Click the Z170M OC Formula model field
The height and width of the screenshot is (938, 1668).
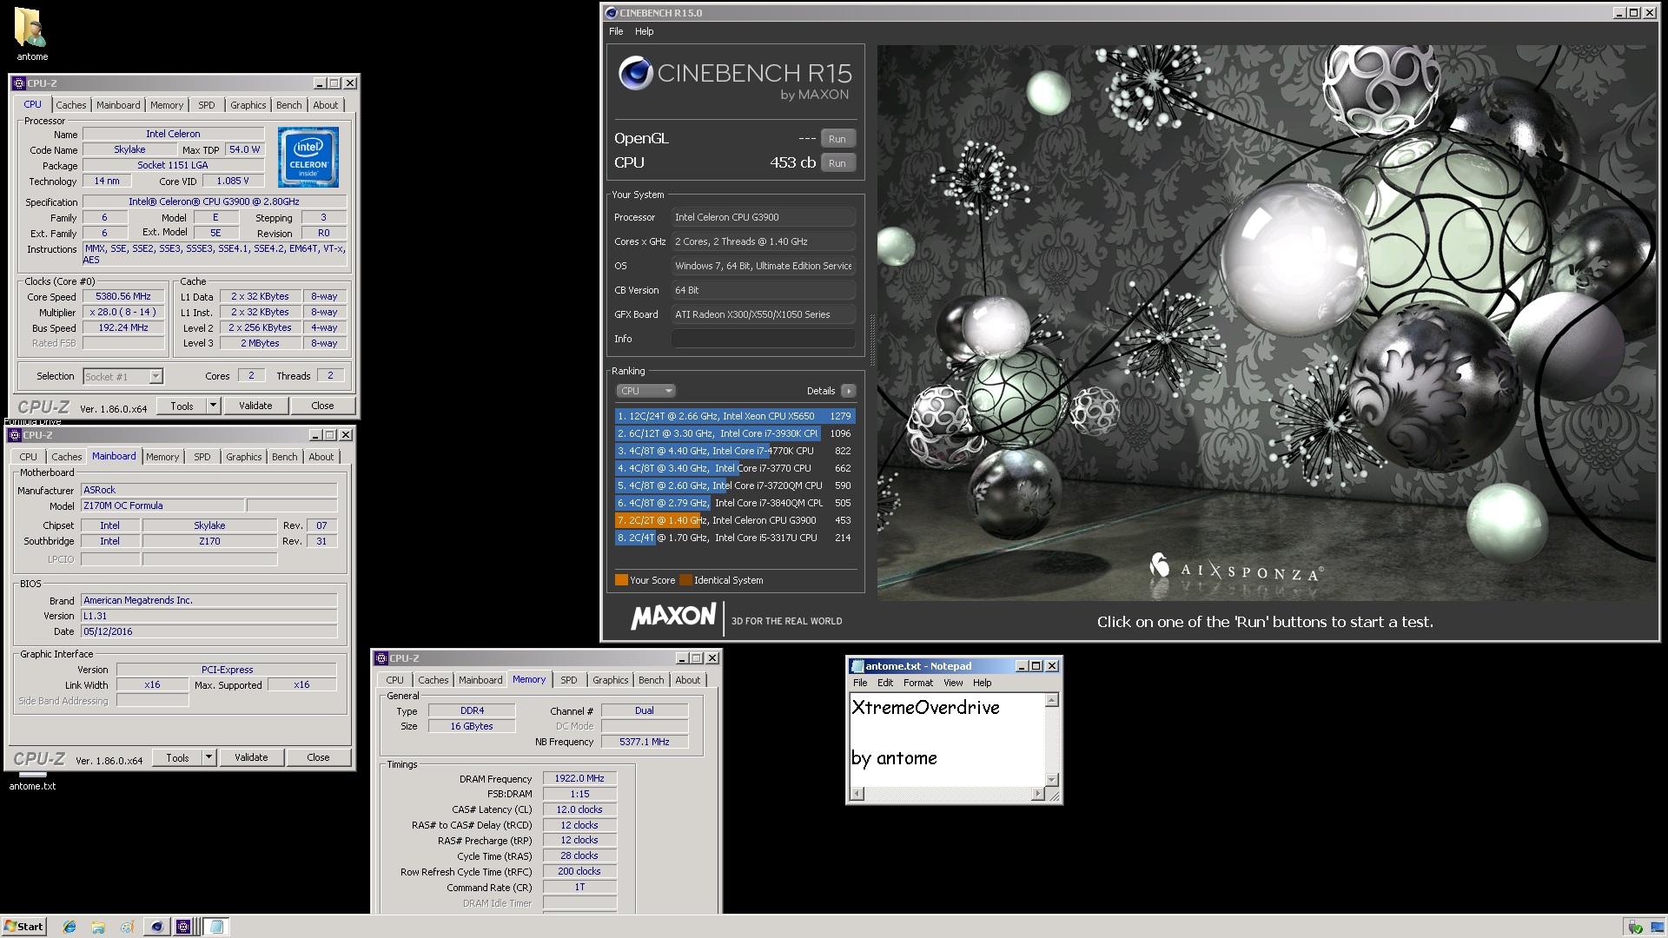[x=162, y=505]
